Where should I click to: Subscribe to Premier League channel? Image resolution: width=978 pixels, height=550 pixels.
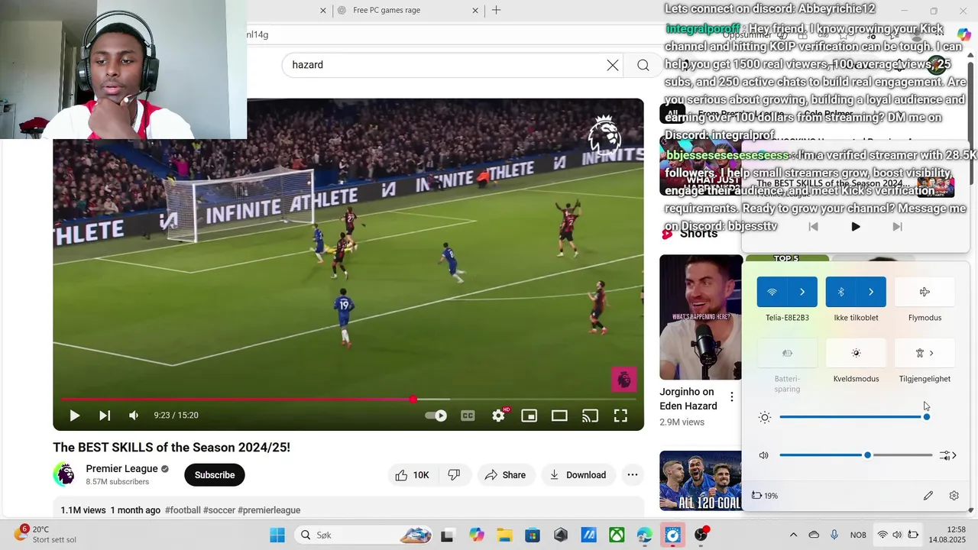point(215,475)
